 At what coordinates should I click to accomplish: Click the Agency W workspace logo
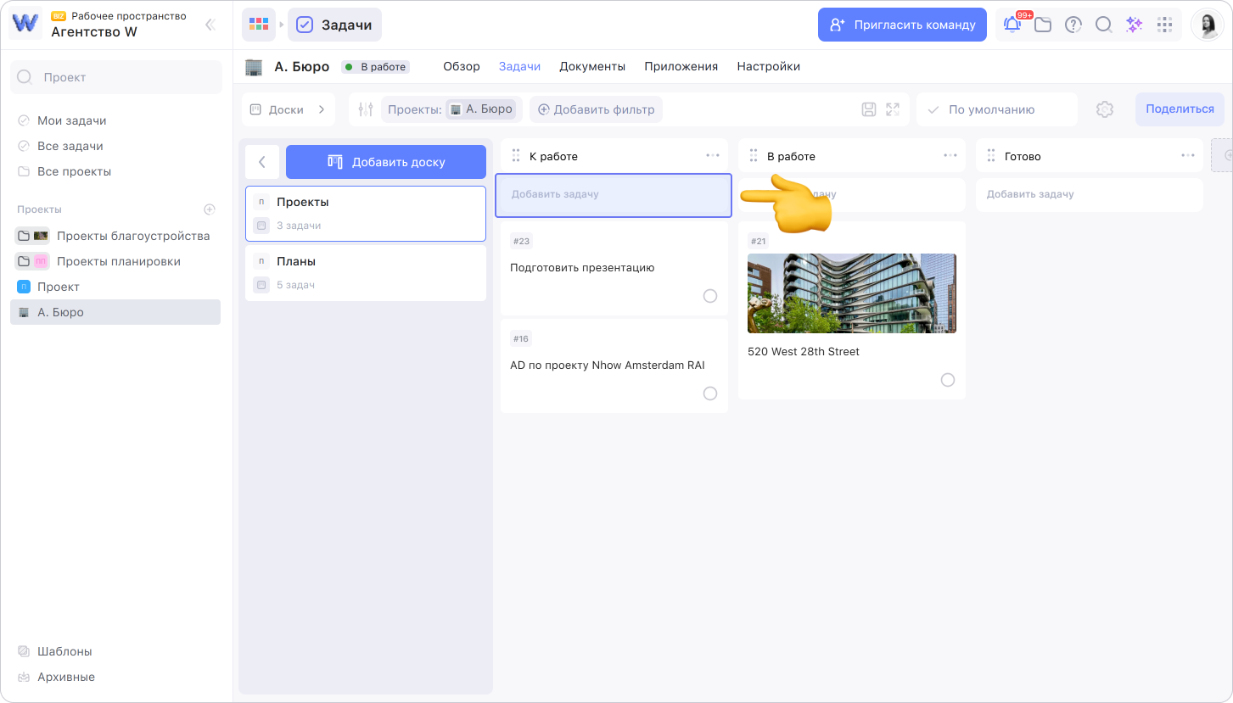click(x=25, y=24)
